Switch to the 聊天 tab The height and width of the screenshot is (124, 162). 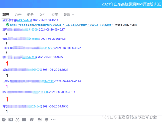tap(6, 15)
